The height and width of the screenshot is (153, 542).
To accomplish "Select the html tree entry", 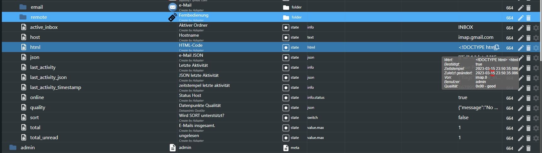I will [x=35, y=47].
